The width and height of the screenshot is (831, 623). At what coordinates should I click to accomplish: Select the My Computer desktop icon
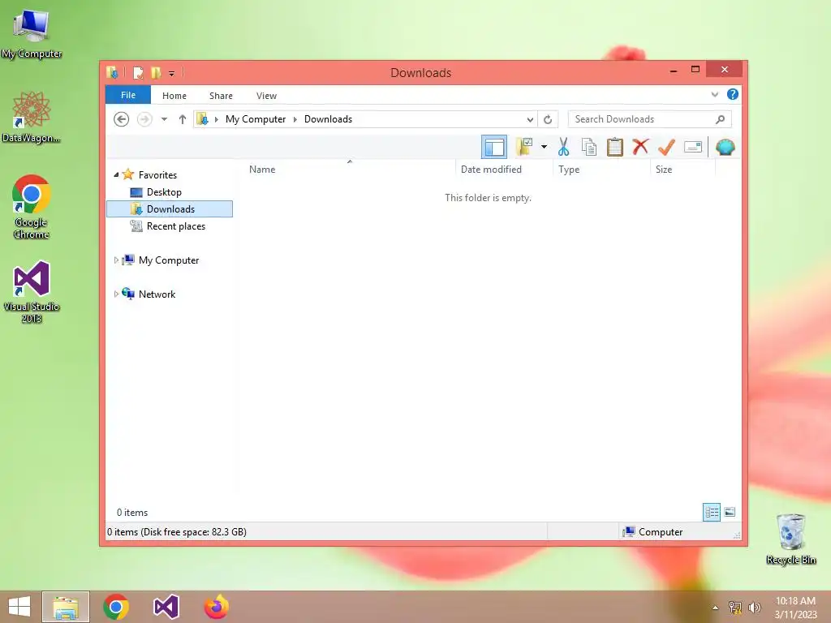click(32, 33)
